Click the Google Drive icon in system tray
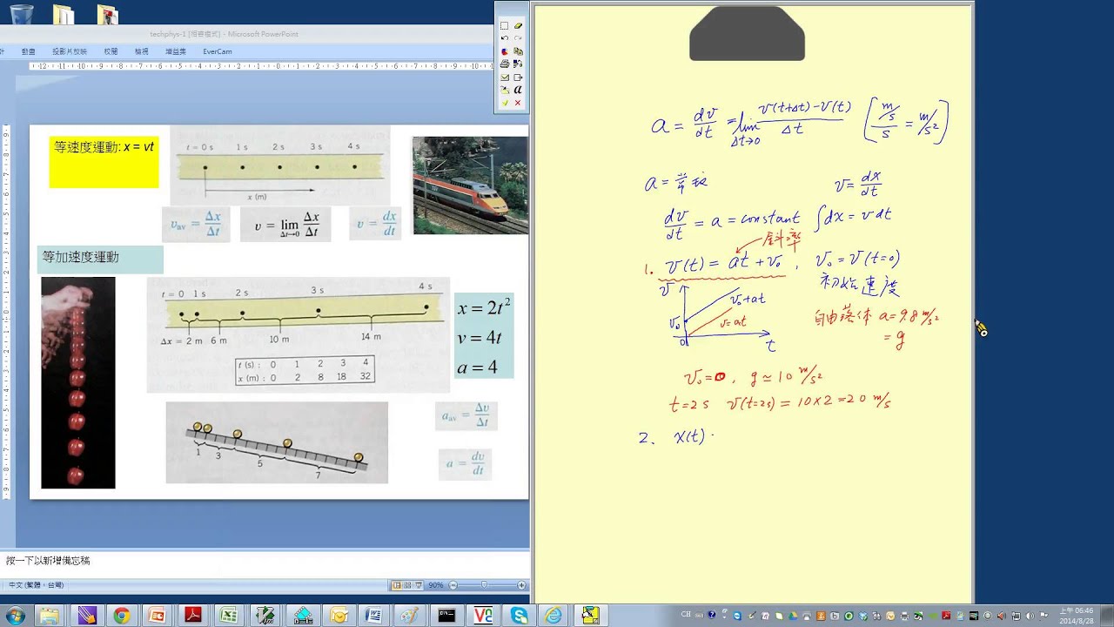Screen dimensions: 1114x627 click(793, 616)
